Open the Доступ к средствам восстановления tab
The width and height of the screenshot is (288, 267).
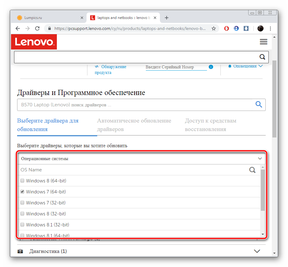click(210, 125)
